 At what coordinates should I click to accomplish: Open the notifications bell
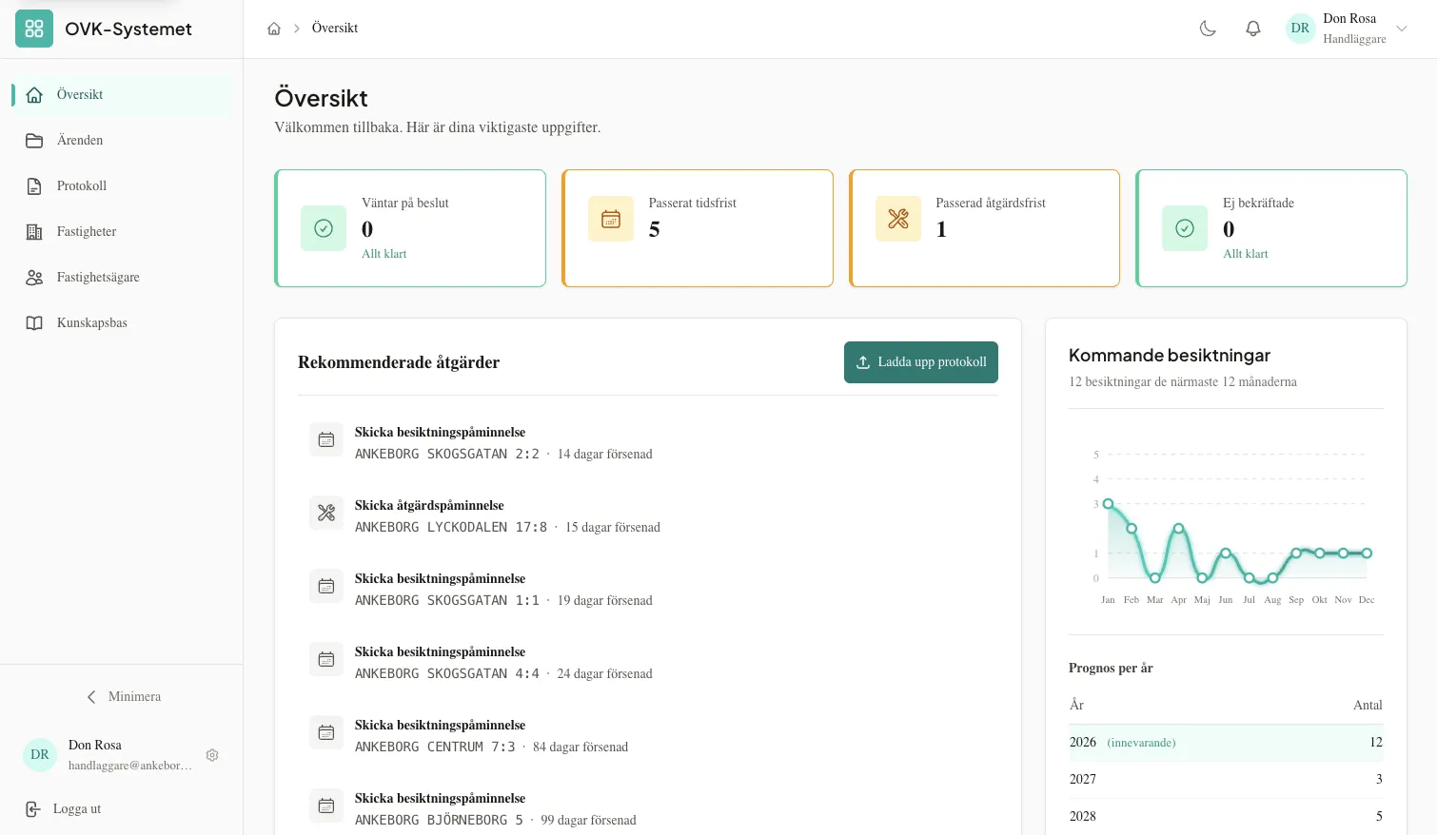[x=1253, y=29]
